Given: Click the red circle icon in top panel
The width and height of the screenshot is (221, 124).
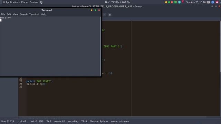Looking at the screenshot, I should 172,2.
